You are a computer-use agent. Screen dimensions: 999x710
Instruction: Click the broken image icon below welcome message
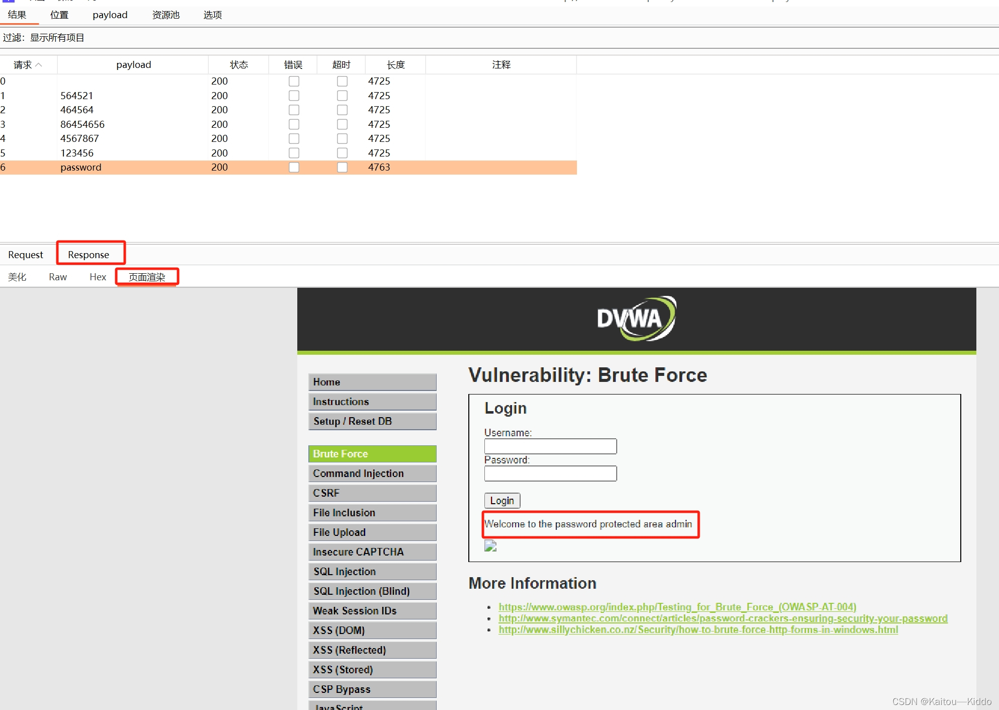pos(490,546)
